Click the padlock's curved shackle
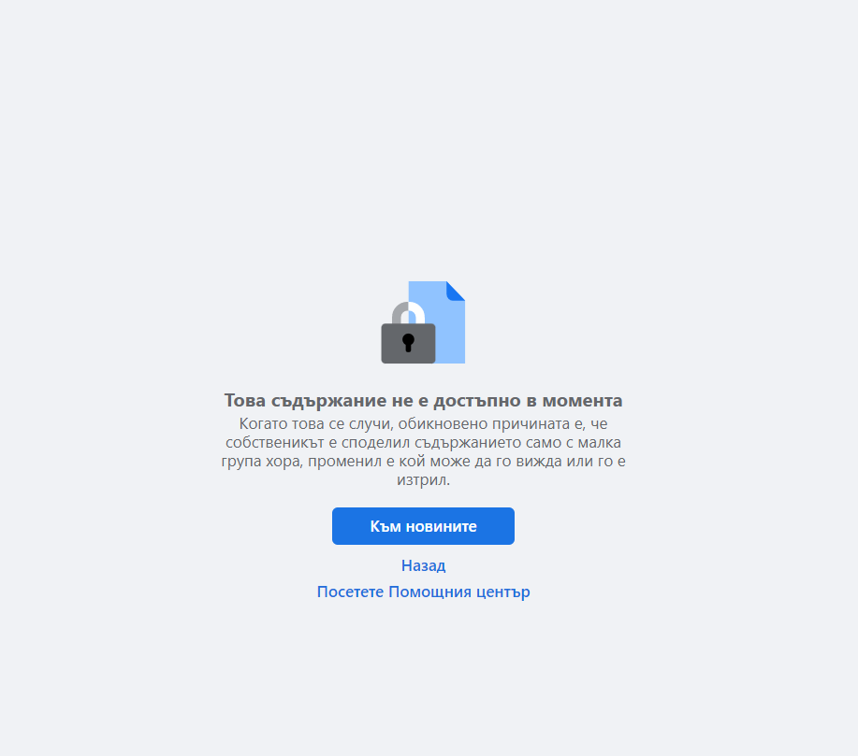The height and width of the screenshot is (756, 858). click(408, 313)
